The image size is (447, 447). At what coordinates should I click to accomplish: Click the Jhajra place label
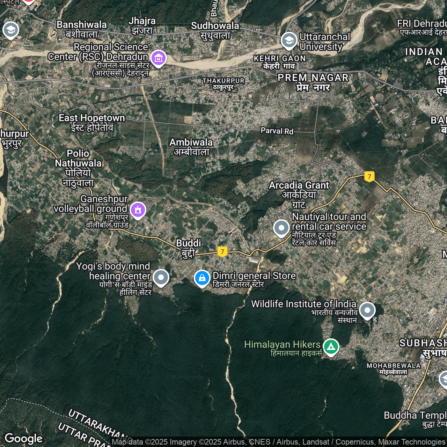coord(142,25)
